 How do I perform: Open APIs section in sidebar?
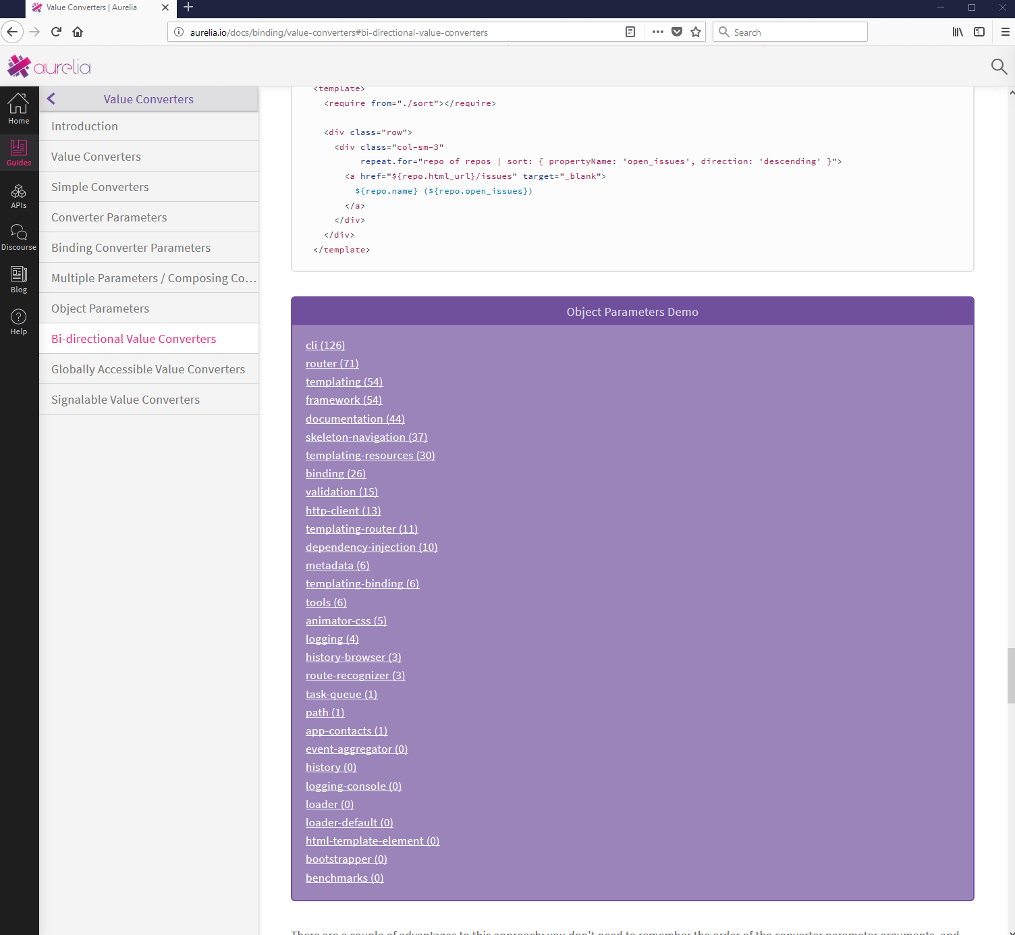[x=19, y=196]
